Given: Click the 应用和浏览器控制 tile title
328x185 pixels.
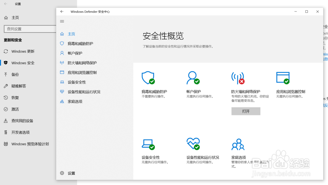Looking at the screenshot, I should click(291, 92).
